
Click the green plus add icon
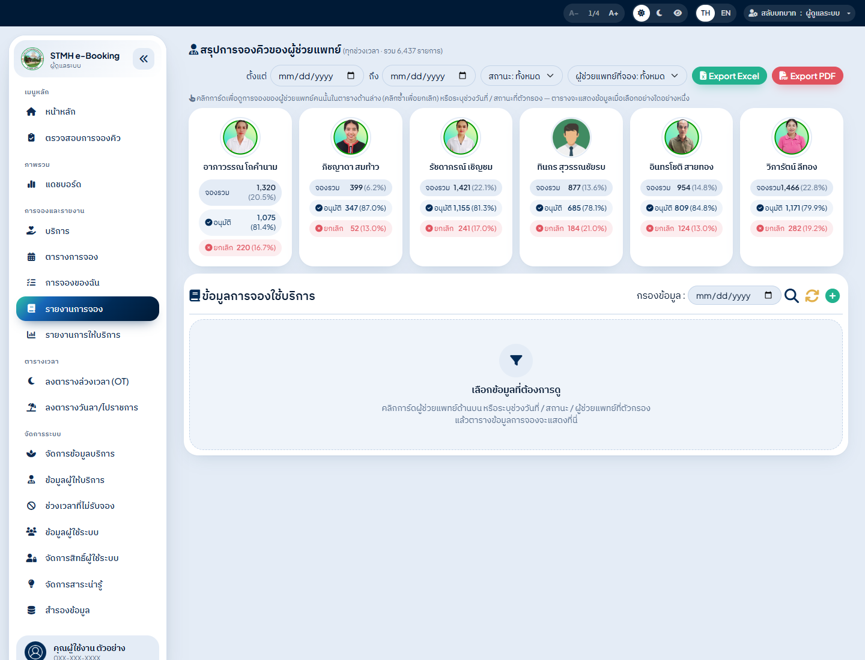(833, 296)
